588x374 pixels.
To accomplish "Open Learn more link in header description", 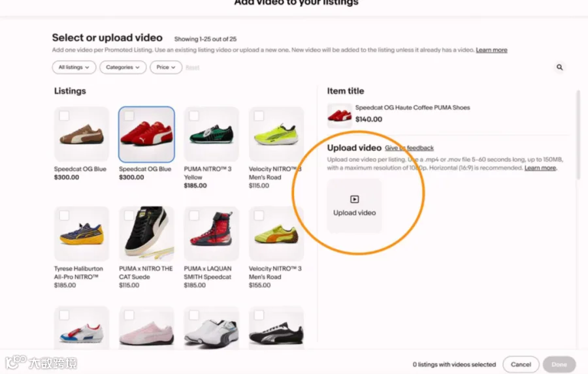I will click(491, 50).
